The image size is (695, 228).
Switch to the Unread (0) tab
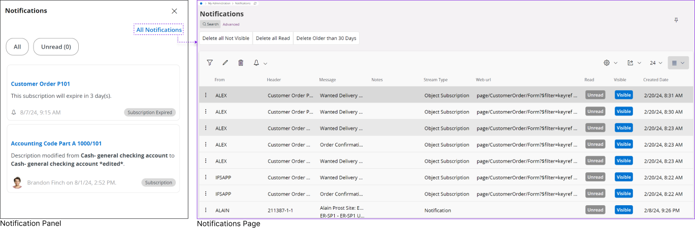pos(56,47)
